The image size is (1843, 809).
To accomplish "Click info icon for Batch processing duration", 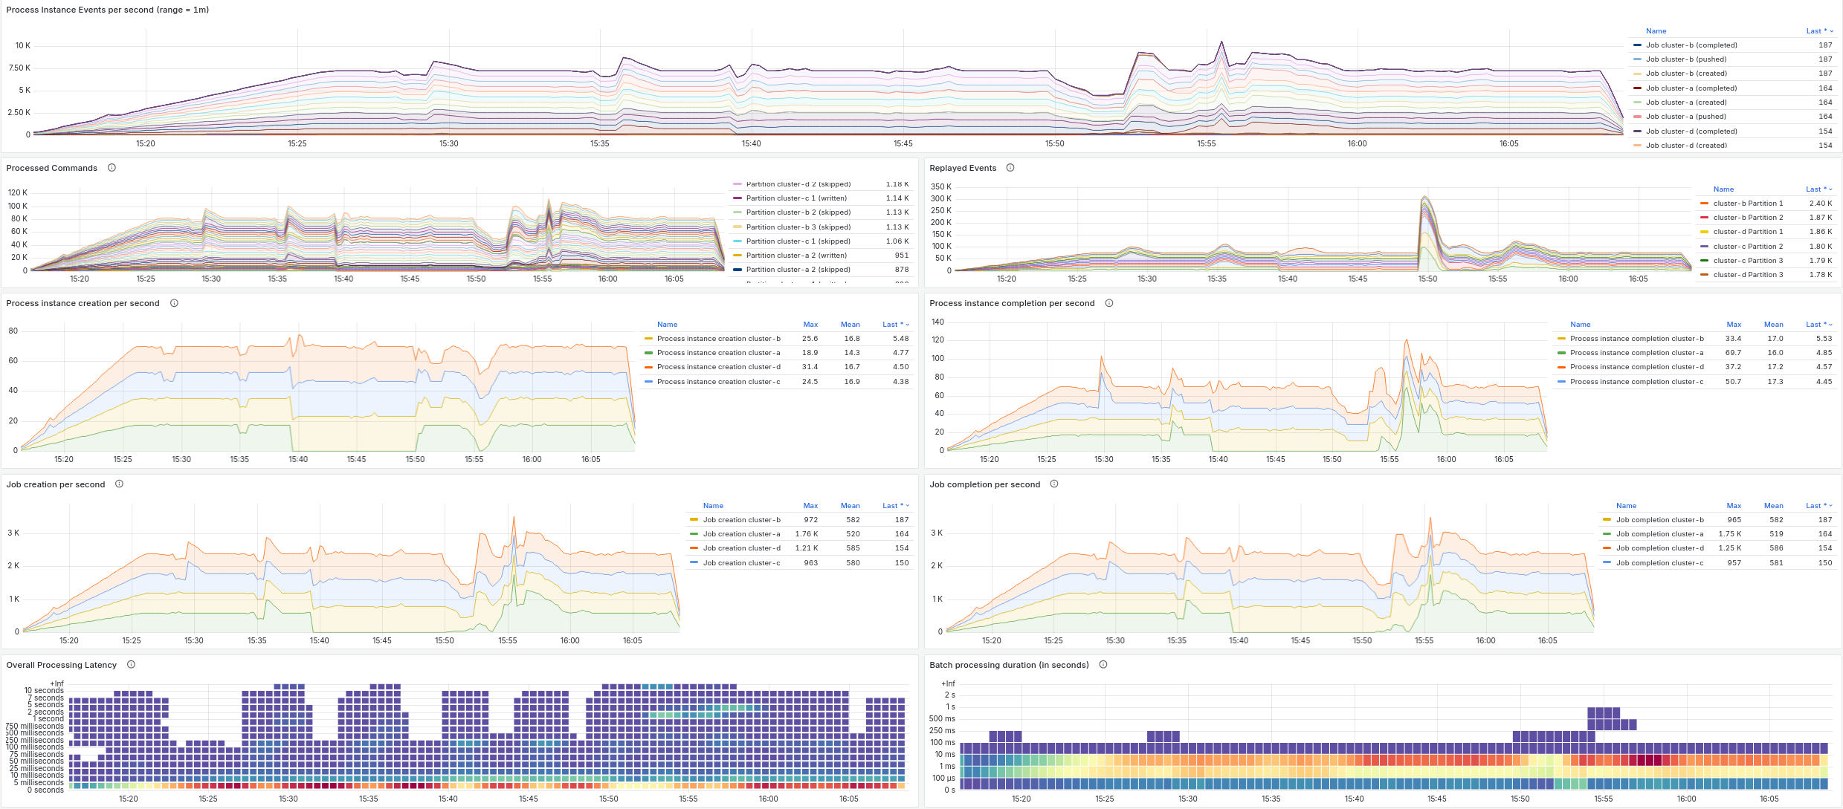I will [x=1103, y=665].
